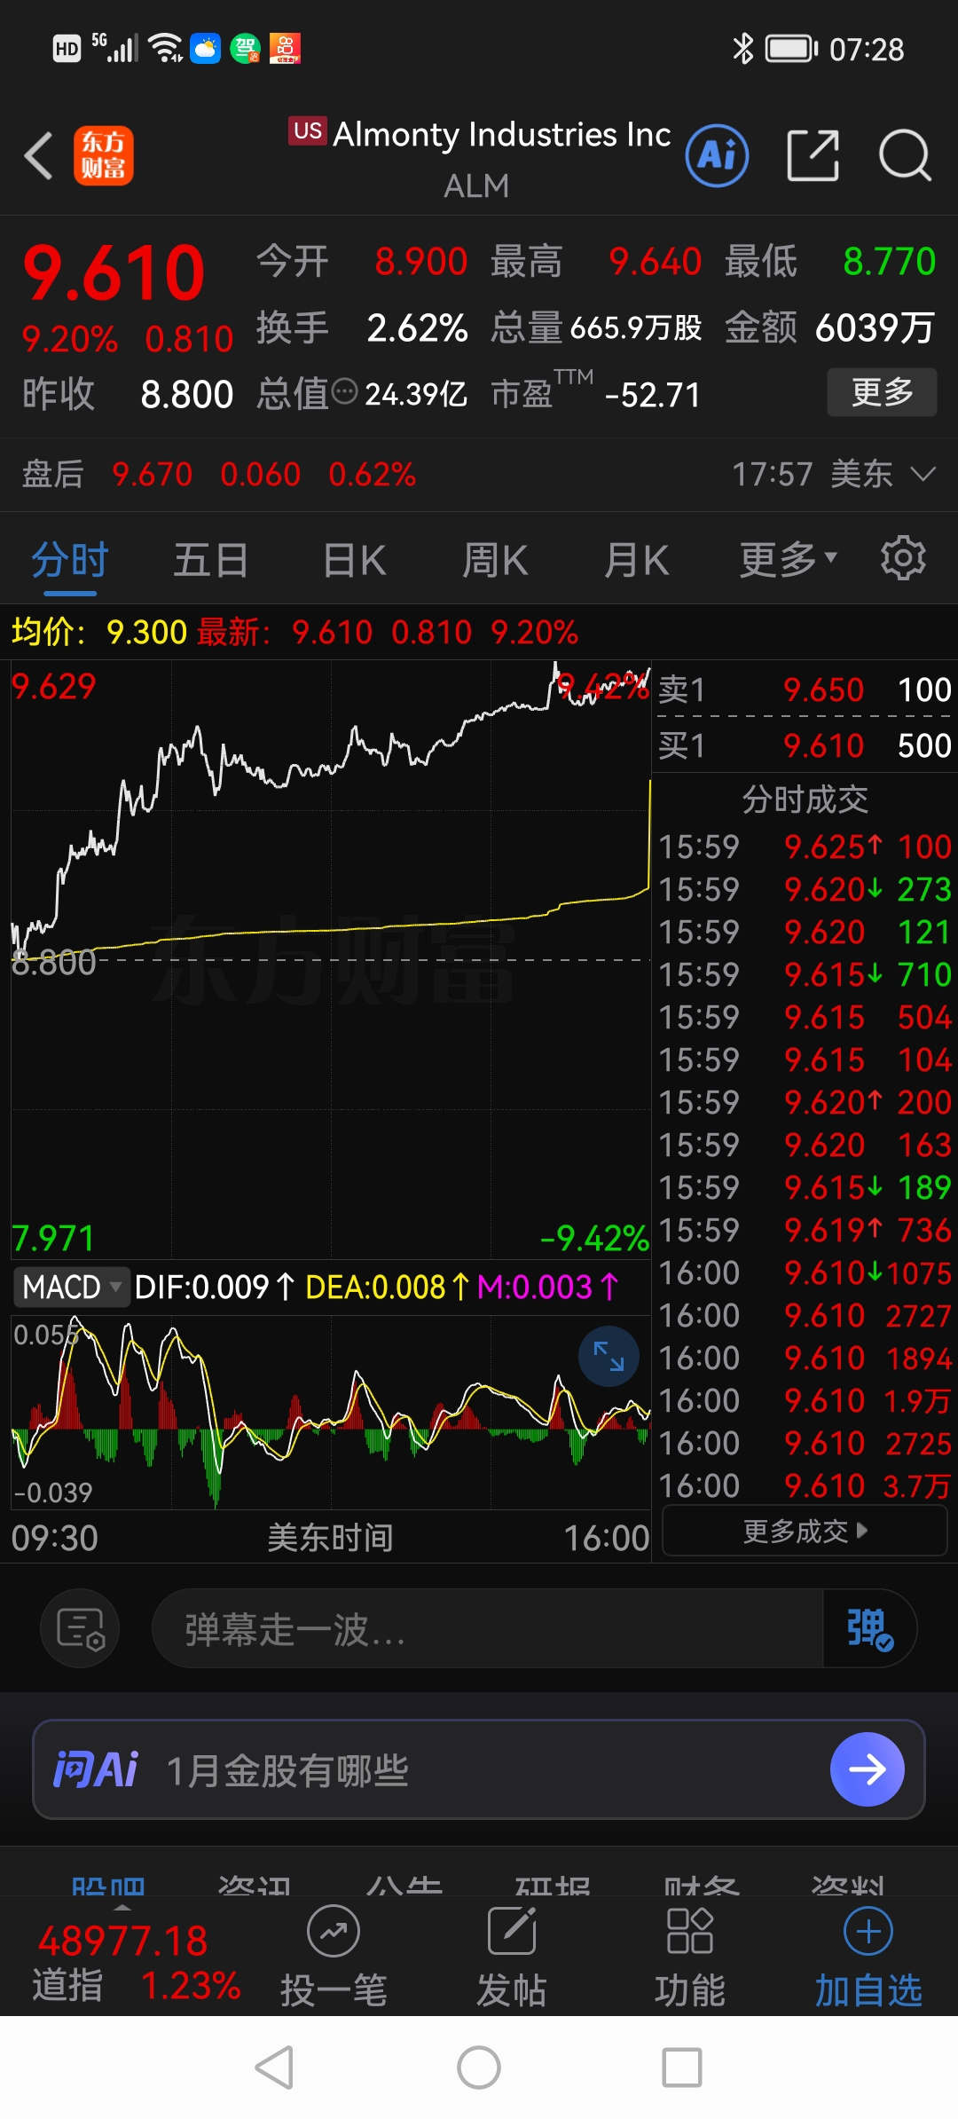Tap the main price 9.610
Viewport: 958px width, 2119px height.
[x=114, y=272]
